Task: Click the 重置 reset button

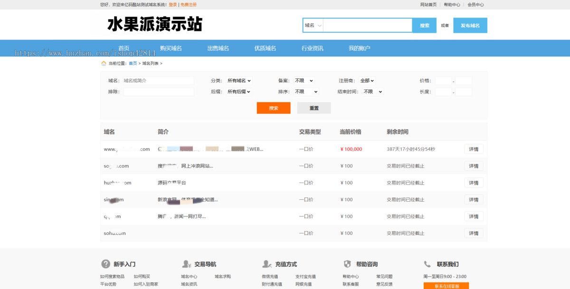Action: [x=314, y=108]
